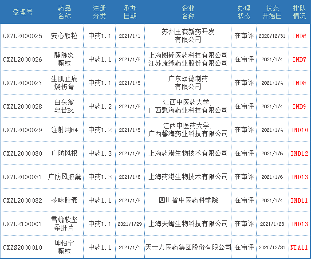311x259 pixels.
Task: Select acceptance number CXZL2000025
Action: point(23,36)
